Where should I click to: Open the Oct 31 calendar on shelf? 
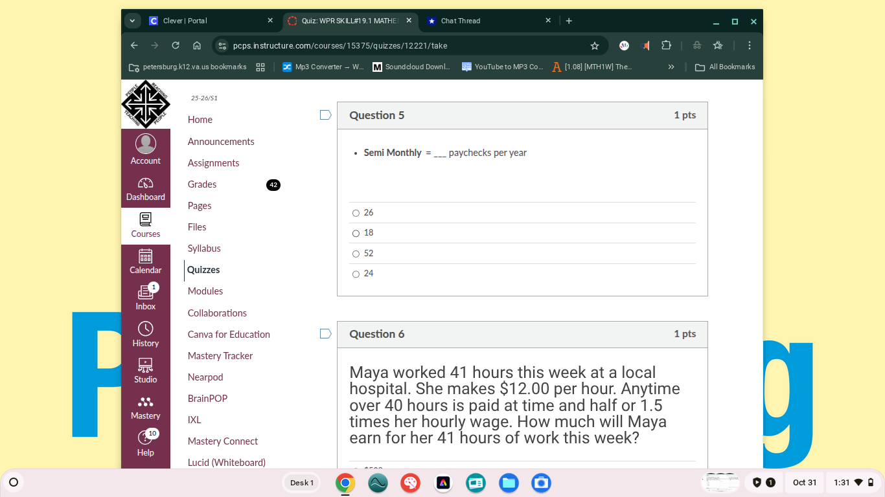point(805,483)
